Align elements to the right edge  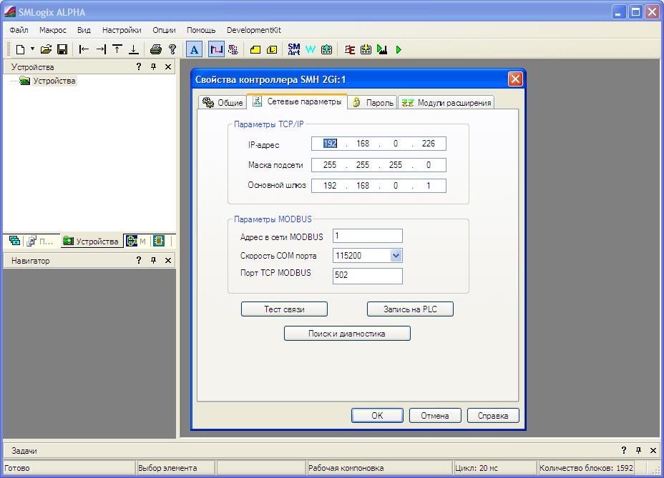pyautogui.click(x=101, y=49)
